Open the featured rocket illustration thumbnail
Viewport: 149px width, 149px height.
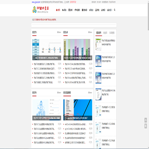click(47, 110)
